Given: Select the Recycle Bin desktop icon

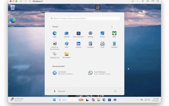Looking at the screenshot, I should 13,8.
